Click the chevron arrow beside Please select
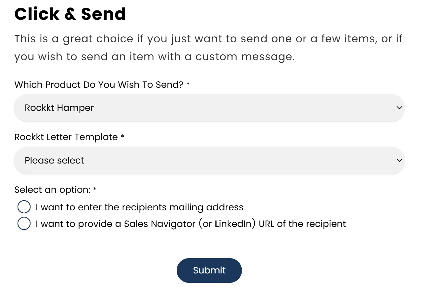Viewport: 430px width, 290px height. coord(399,160)
